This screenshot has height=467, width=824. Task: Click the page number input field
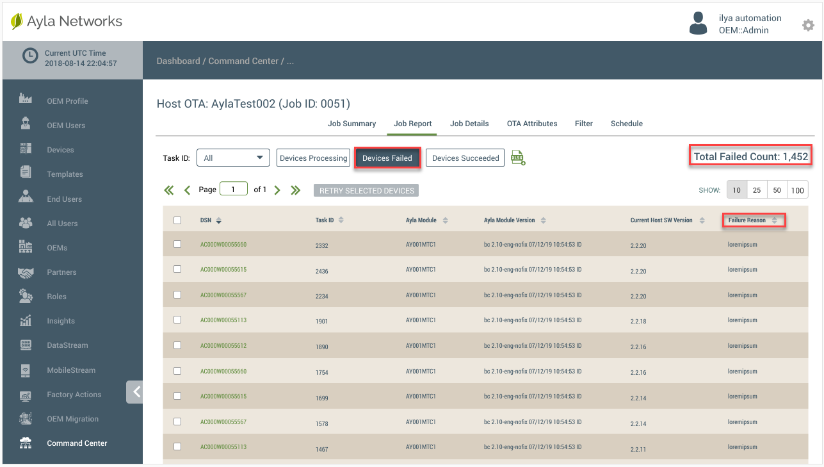pos(234,190)
